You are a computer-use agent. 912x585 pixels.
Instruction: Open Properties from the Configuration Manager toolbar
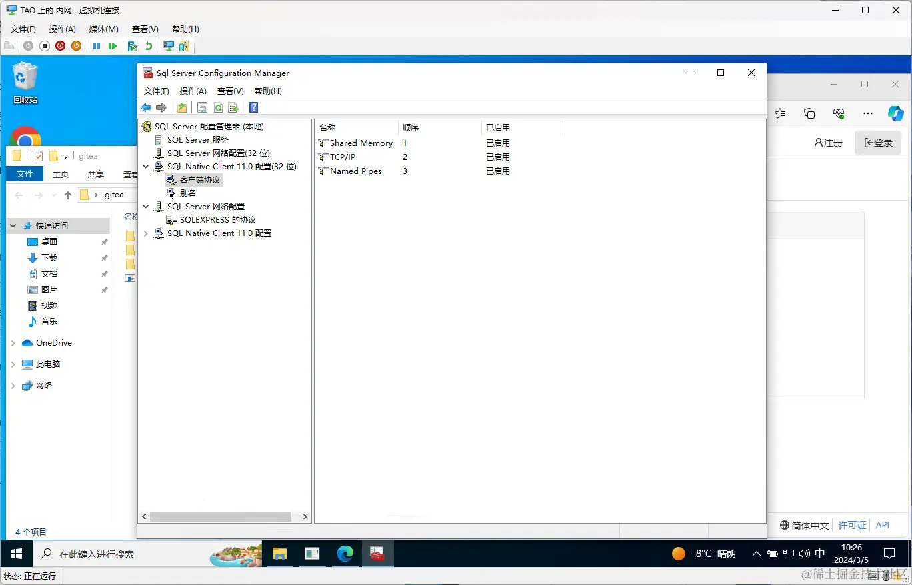tap(203, 107)
